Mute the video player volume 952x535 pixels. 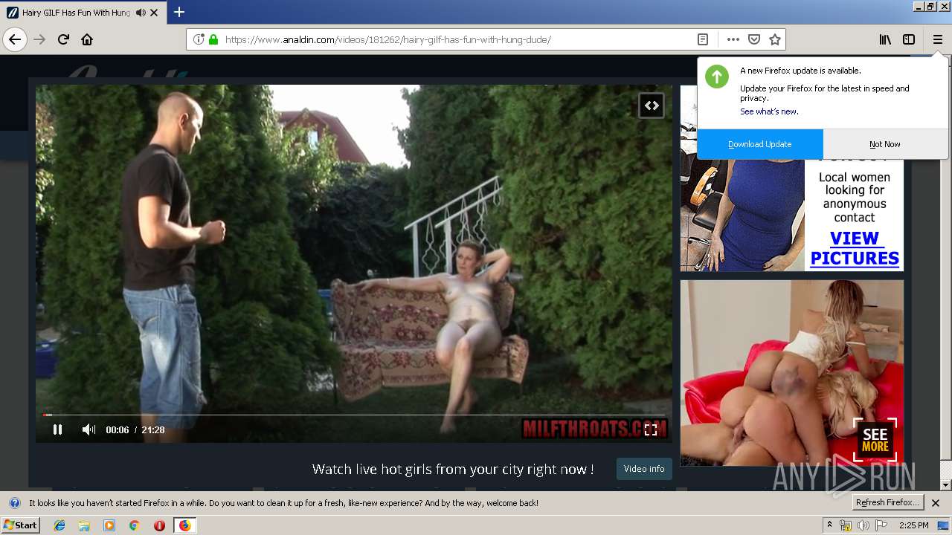click(89, 429)
